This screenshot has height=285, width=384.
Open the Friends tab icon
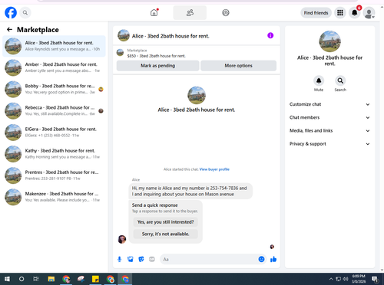[190, 12]
